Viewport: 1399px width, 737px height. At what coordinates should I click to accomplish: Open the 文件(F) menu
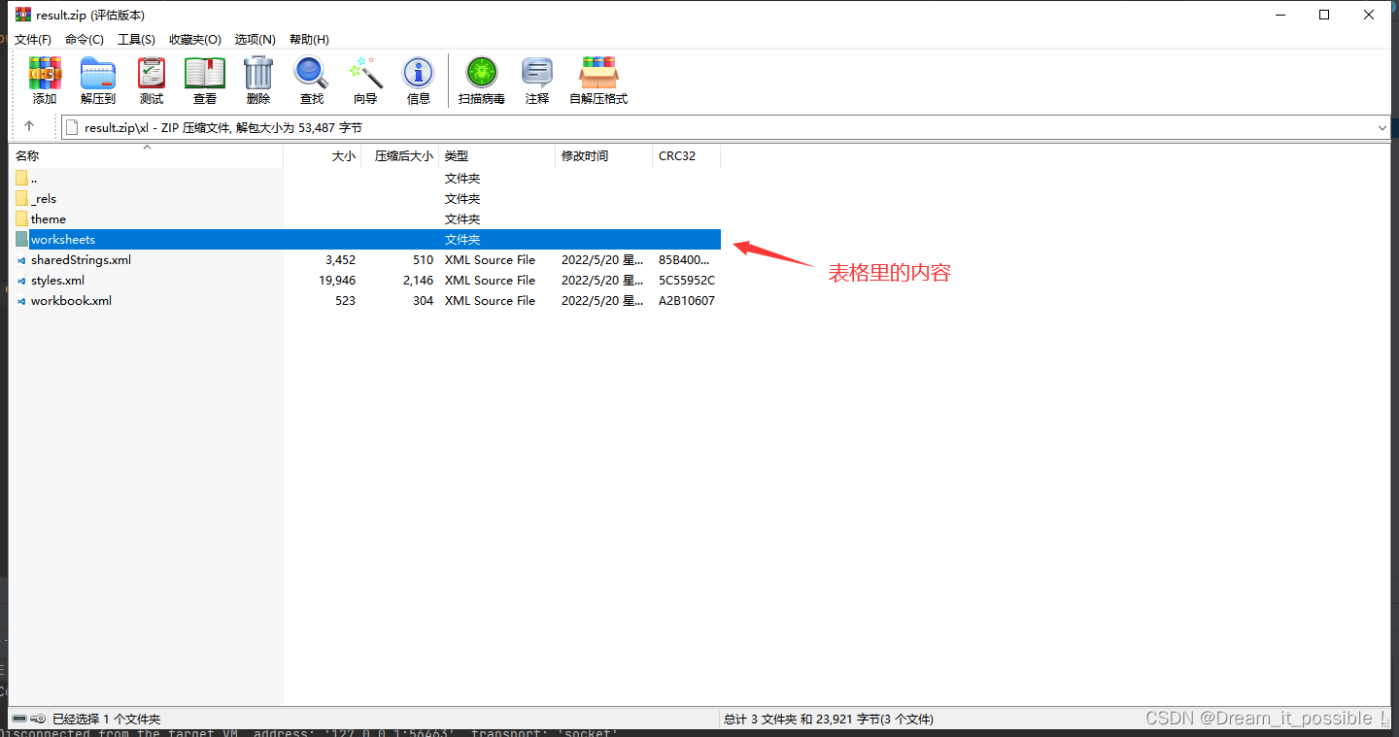pos(32,39)
